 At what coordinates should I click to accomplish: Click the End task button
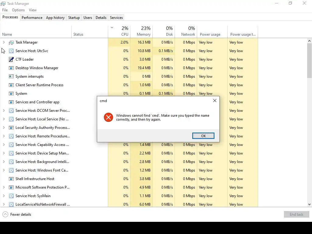(296, 214)
